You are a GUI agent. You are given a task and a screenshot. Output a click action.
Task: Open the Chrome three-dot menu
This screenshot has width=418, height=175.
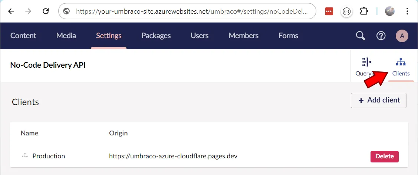(407, 11)
